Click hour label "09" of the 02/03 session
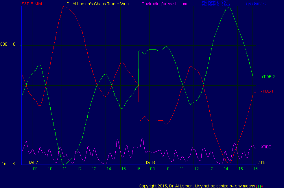Viewport: 284px width, 188px height. [x=152, y=169]
